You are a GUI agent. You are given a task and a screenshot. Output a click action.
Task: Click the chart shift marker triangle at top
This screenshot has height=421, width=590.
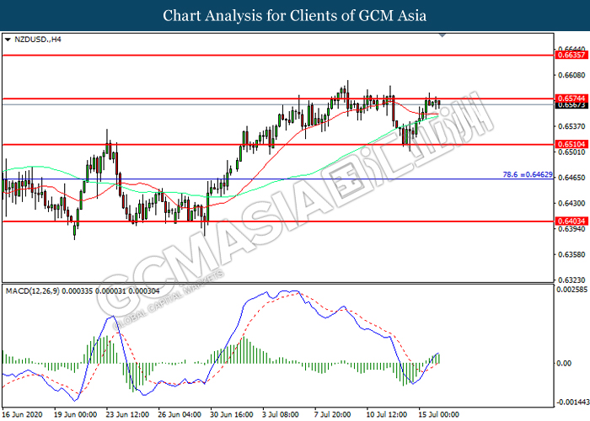coord(442,35)
